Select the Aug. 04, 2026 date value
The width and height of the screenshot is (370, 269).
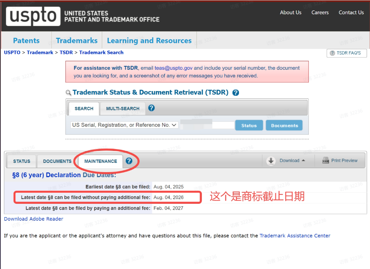tap(168, 197)
